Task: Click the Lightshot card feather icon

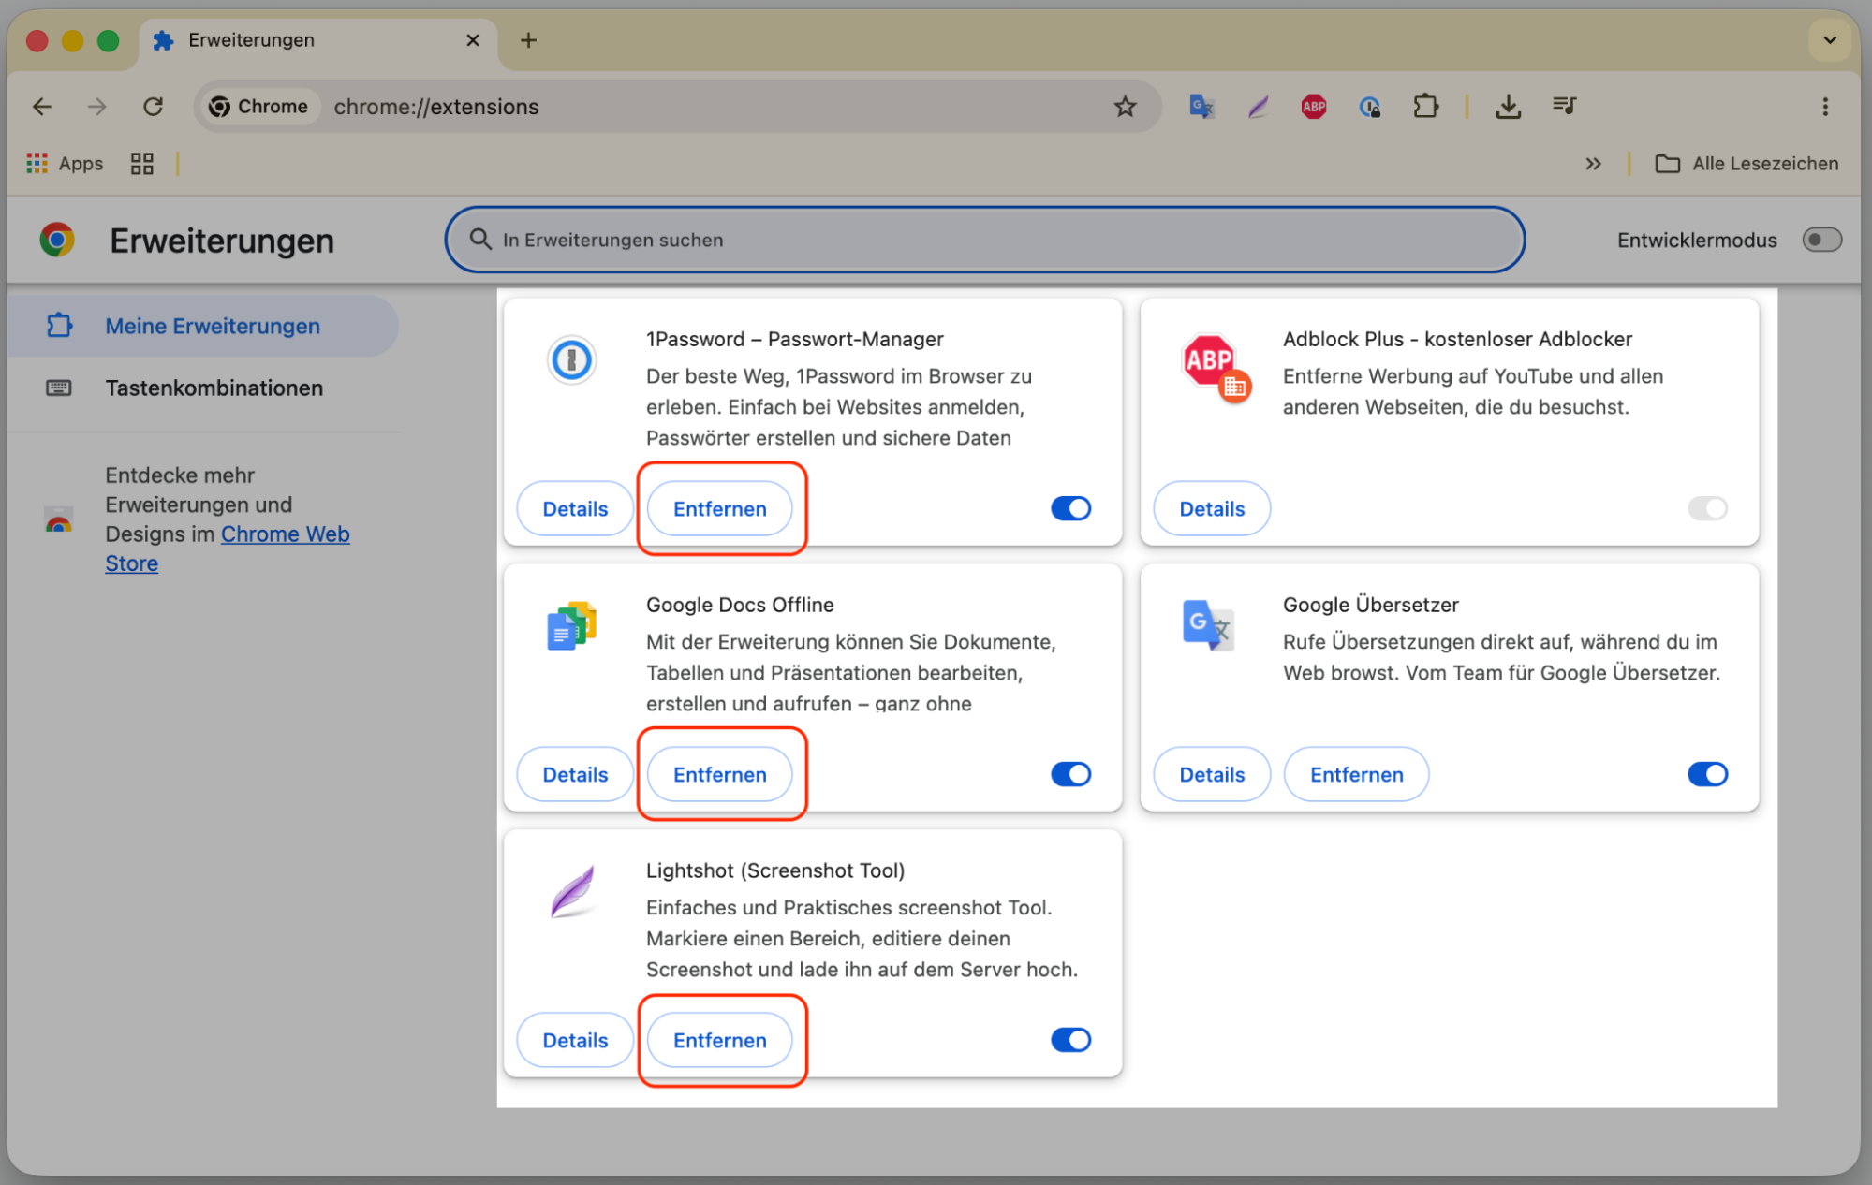Action: coord(572,891)
